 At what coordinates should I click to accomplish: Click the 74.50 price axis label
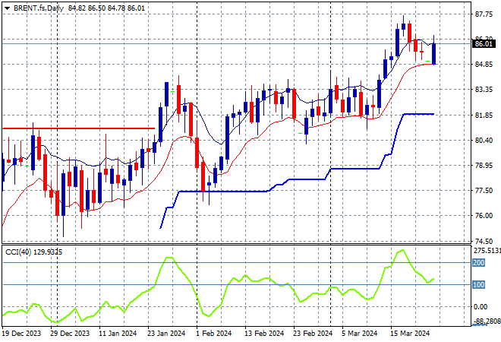click(484, 241)
